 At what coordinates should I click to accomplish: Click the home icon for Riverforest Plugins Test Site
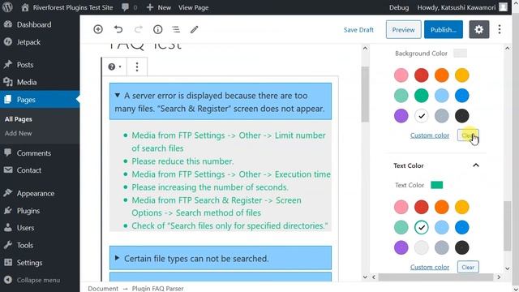(x=25, y=7)
